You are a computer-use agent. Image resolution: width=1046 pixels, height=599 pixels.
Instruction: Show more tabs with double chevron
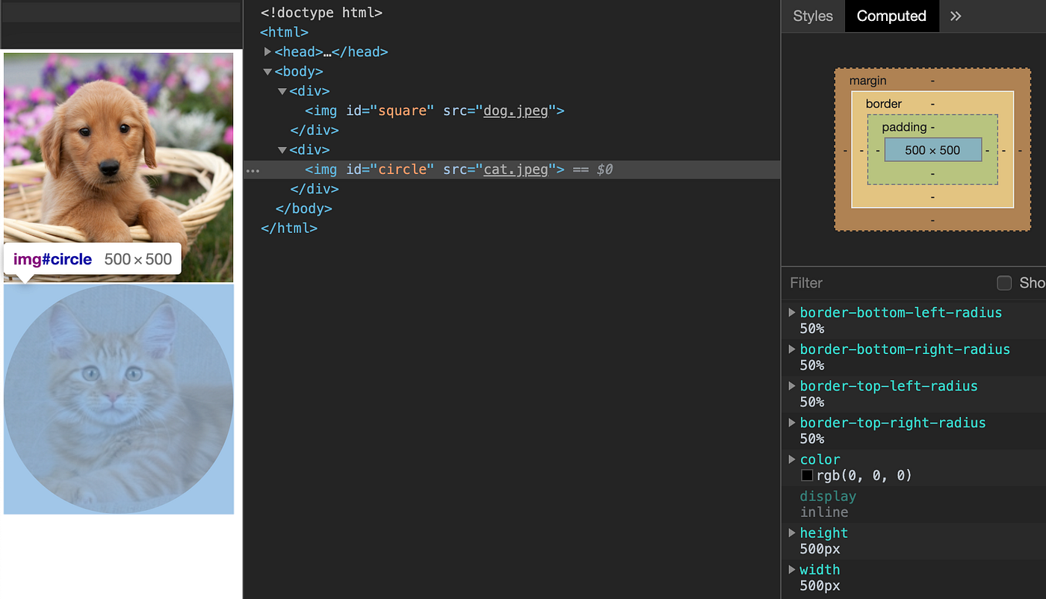[956, 16]
